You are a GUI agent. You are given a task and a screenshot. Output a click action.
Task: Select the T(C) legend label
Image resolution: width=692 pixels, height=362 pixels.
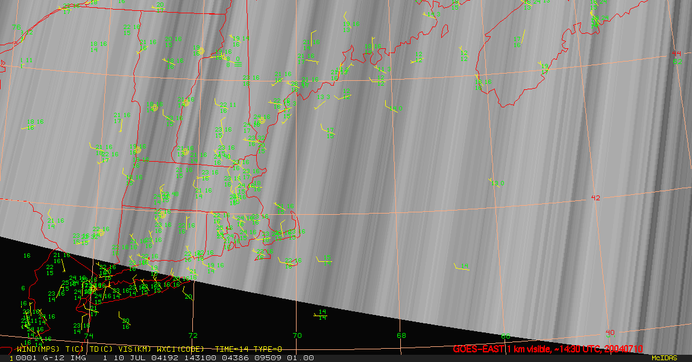coord(75,349)
